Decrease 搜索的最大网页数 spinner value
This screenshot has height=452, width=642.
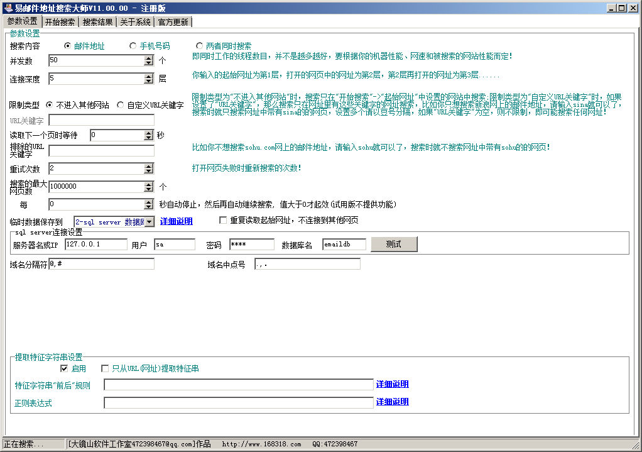[x=149, y=190]
